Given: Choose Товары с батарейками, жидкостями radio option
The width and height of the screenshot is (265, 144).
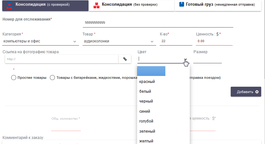Looking at the screenshot, I should [x=53, y=78].
